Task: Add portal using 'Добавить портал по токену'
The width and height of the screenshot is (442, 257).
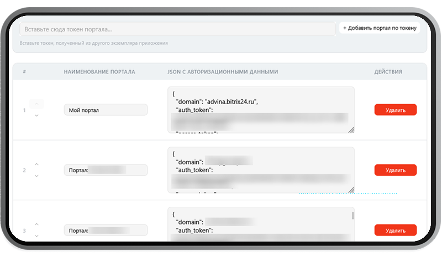Action: 379,28
